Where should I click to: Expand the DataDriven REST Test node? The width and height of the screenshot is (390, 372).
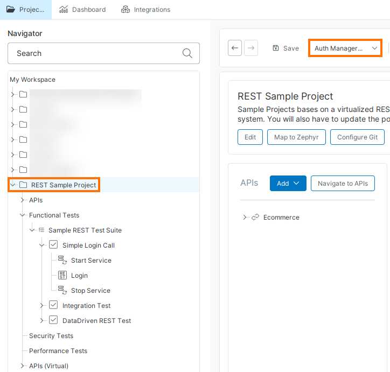tap(41, 320)
